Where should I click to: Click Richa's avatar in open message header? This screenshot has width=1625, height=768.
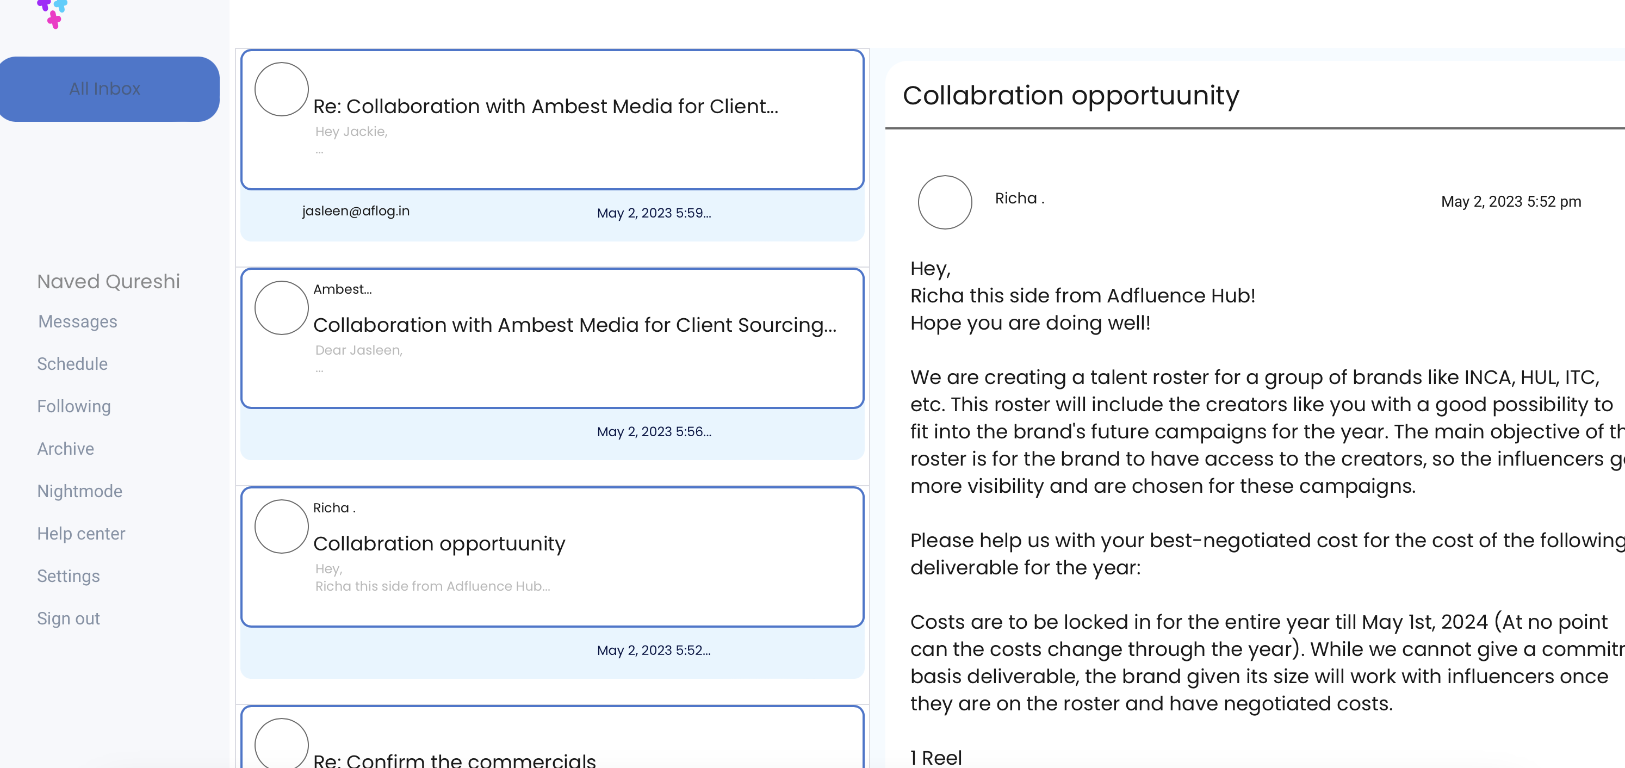pyautogui.click(x=944, y=202)
